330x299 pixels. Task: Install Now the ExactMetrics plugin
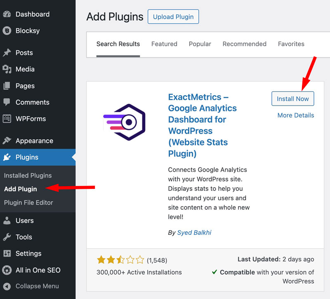pyautogui.click(x=292, y=99)
